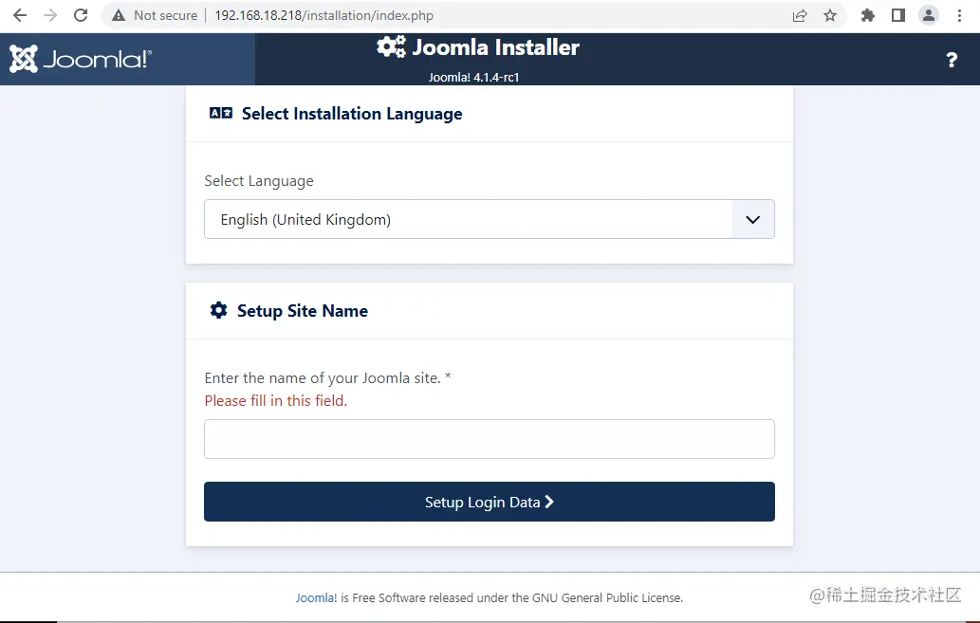Click the Select Installation Language heading
980x623 pixels.
[x=352, y=114]
